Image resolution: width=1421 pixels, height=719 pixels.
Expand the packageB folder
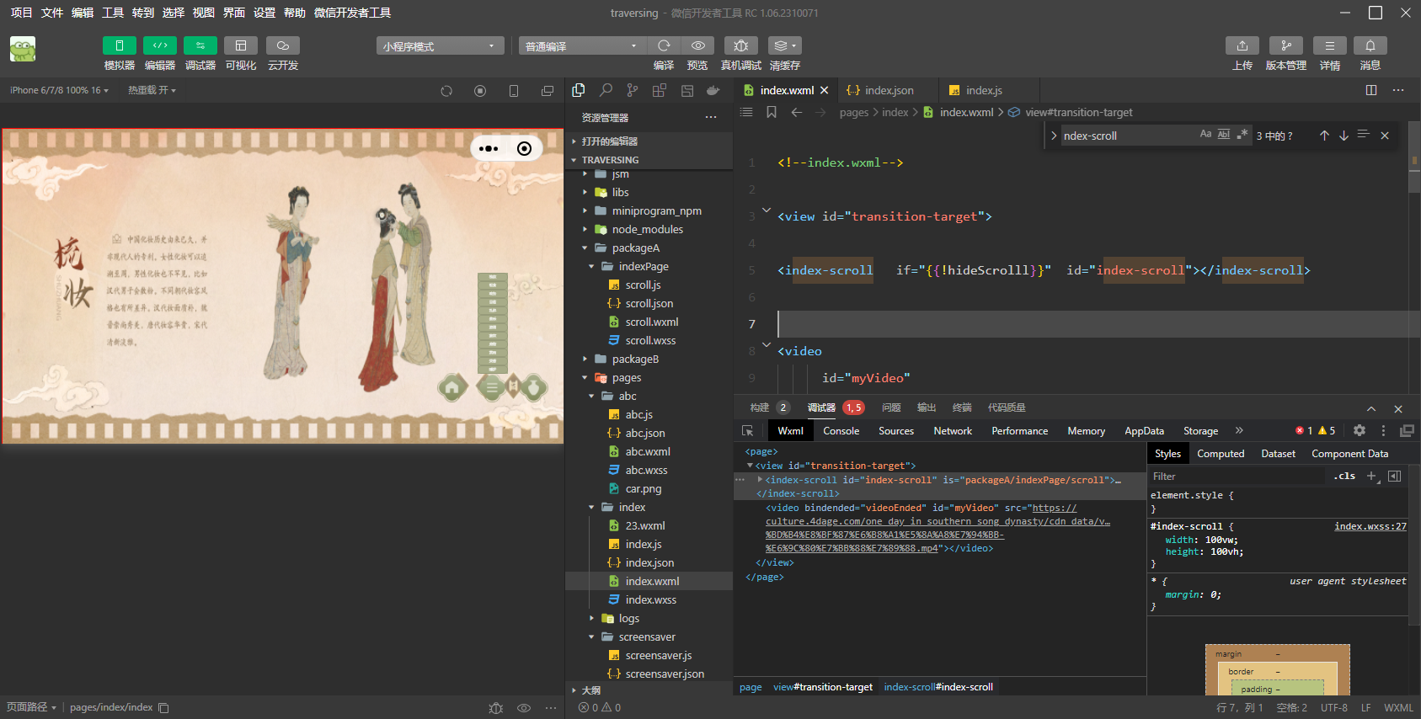pos(635,359)
